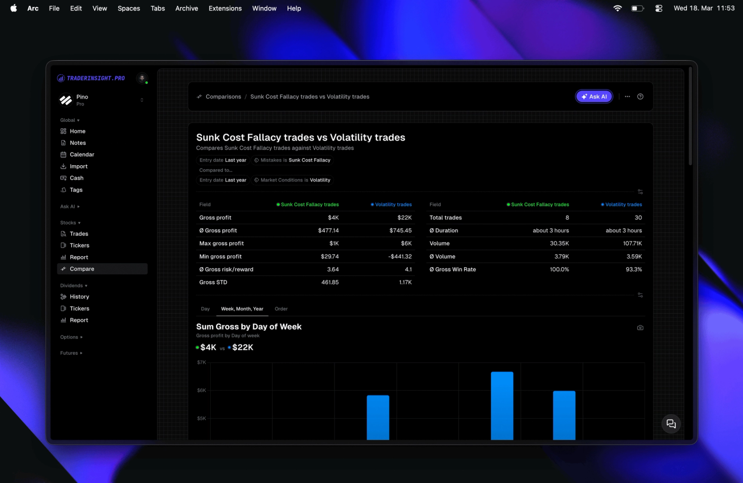743x483 pixels.
Task: Click the menu bar date and time
Action: coord(704,8)
